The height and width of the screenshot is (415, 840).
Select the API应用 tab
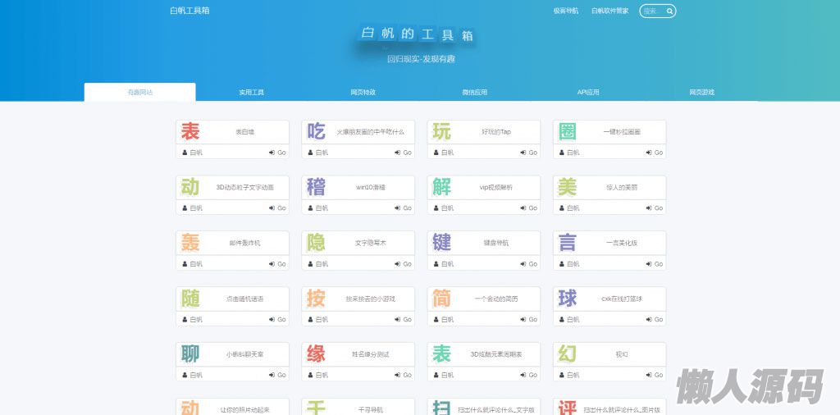point(588,93)
